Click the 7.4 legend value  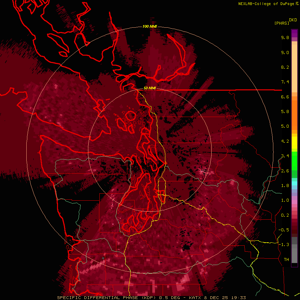click(285, 82)
